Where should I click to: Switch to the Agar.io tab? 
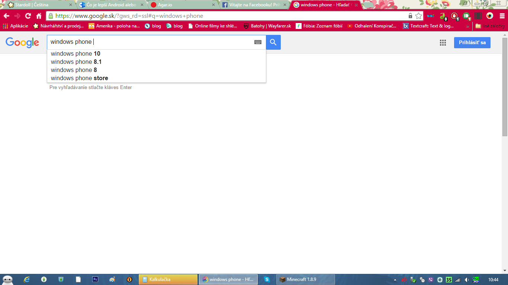coord(182,5)
